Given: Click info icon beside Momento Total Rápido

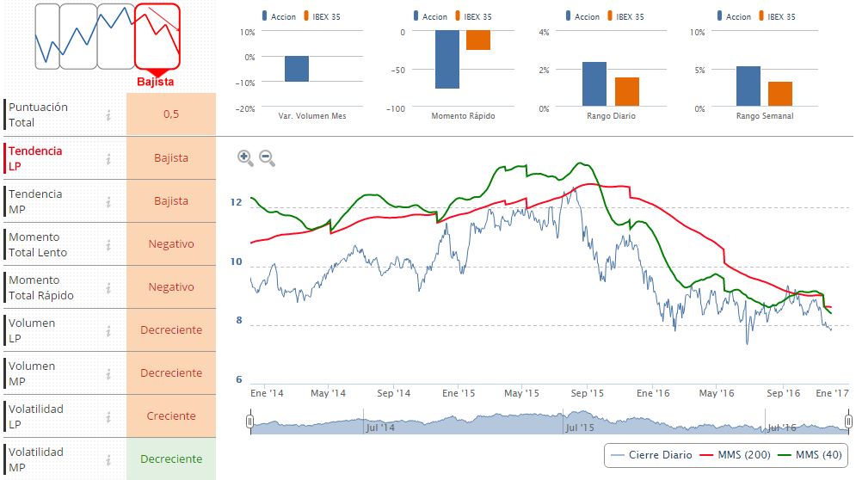Looking at the screenshot, I should coord(108,287).
